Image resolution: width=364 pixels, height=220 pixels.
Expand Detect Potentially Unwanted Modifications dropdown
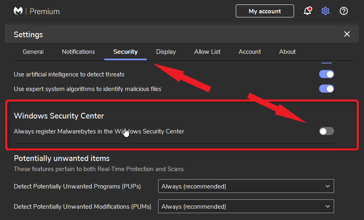(246, 206)
